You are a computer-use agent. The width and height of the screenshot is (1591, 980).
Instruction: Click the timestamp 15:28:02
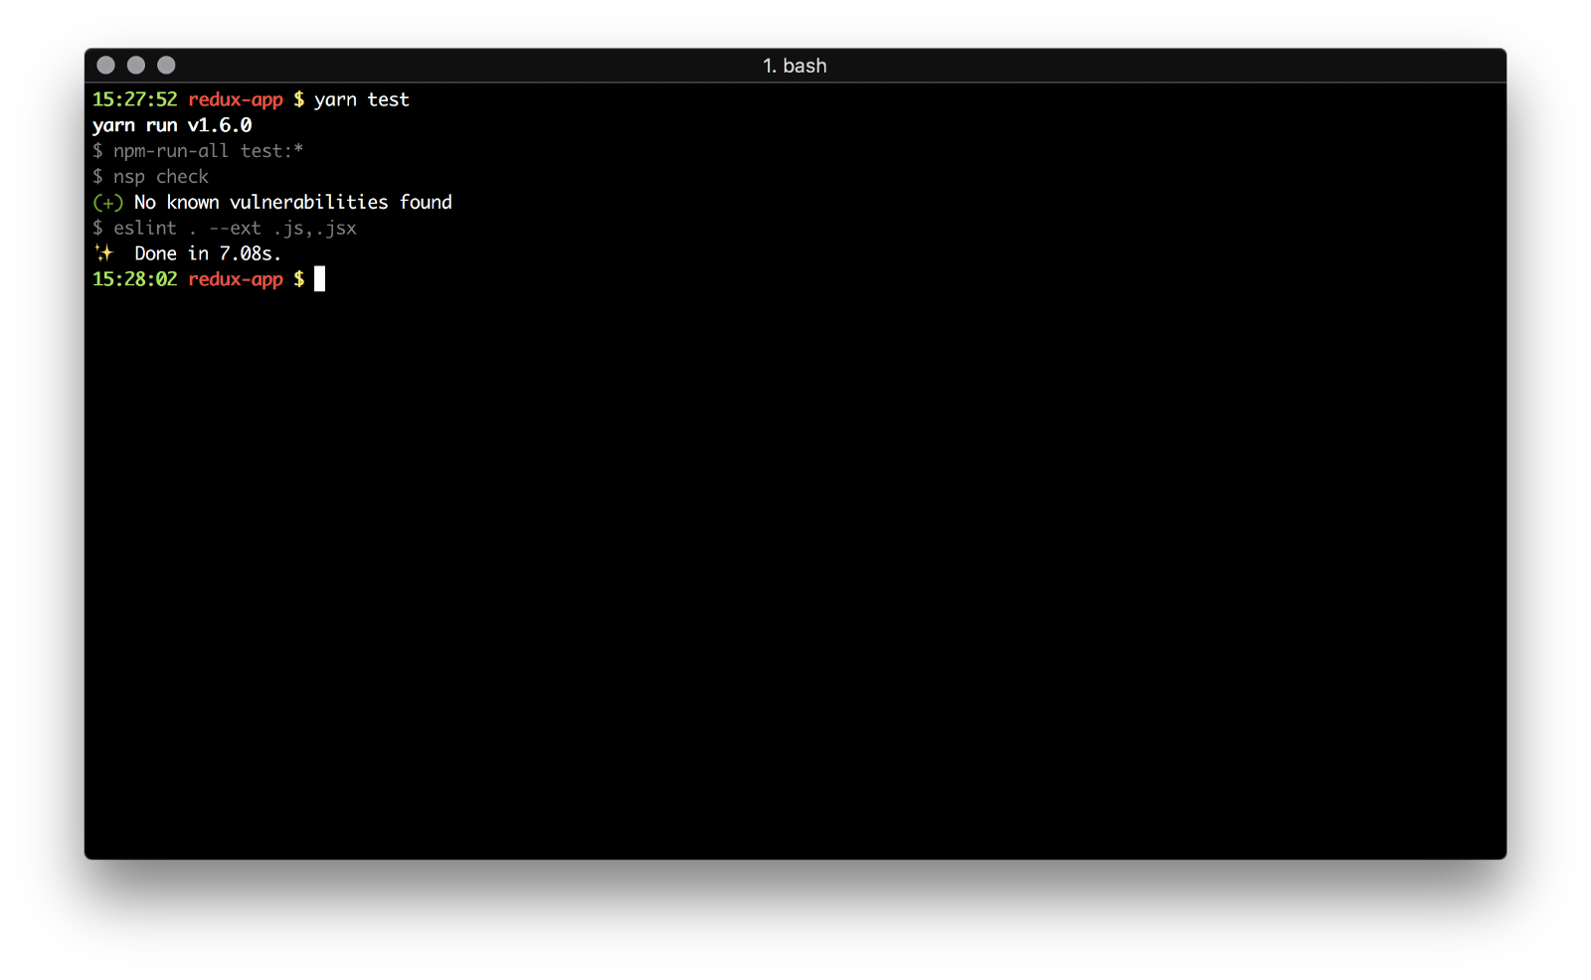(x=135, y=279)
